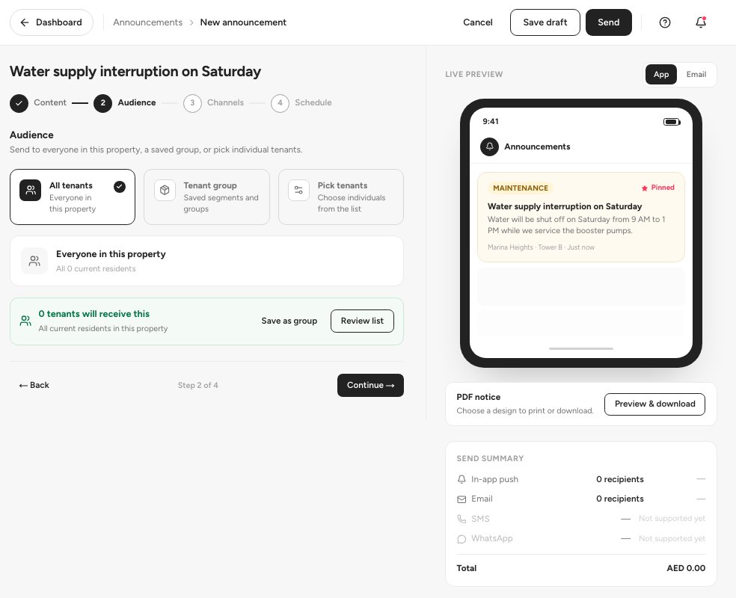Viewport: 736px width, 598px height.
Task: Click 'New announcement' breadcrumb text
Action: [243, 22]
